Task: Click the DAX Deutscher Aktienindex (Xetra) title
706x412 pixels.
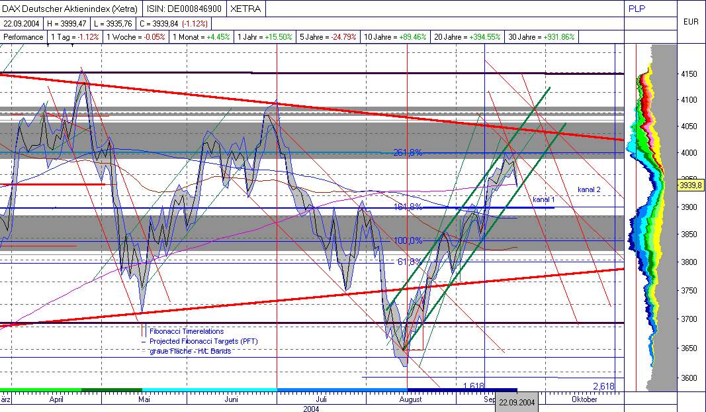Action: [x=71, y=9]
